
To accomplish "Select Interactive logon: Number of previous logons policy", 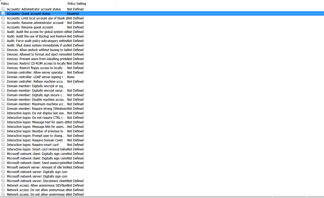I will (36, 131).
